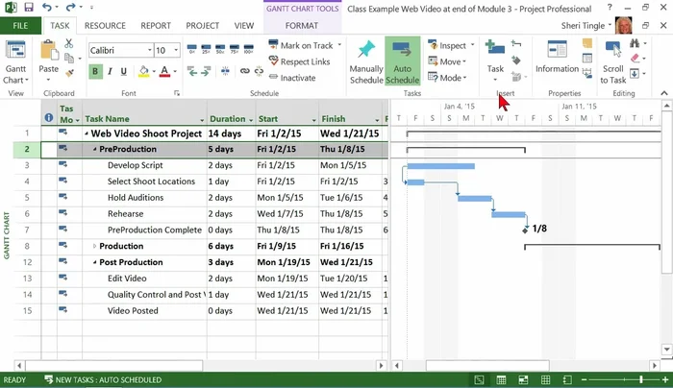Click the Help question mark
This screenshot has height=388, width=673.
(610, 8)
